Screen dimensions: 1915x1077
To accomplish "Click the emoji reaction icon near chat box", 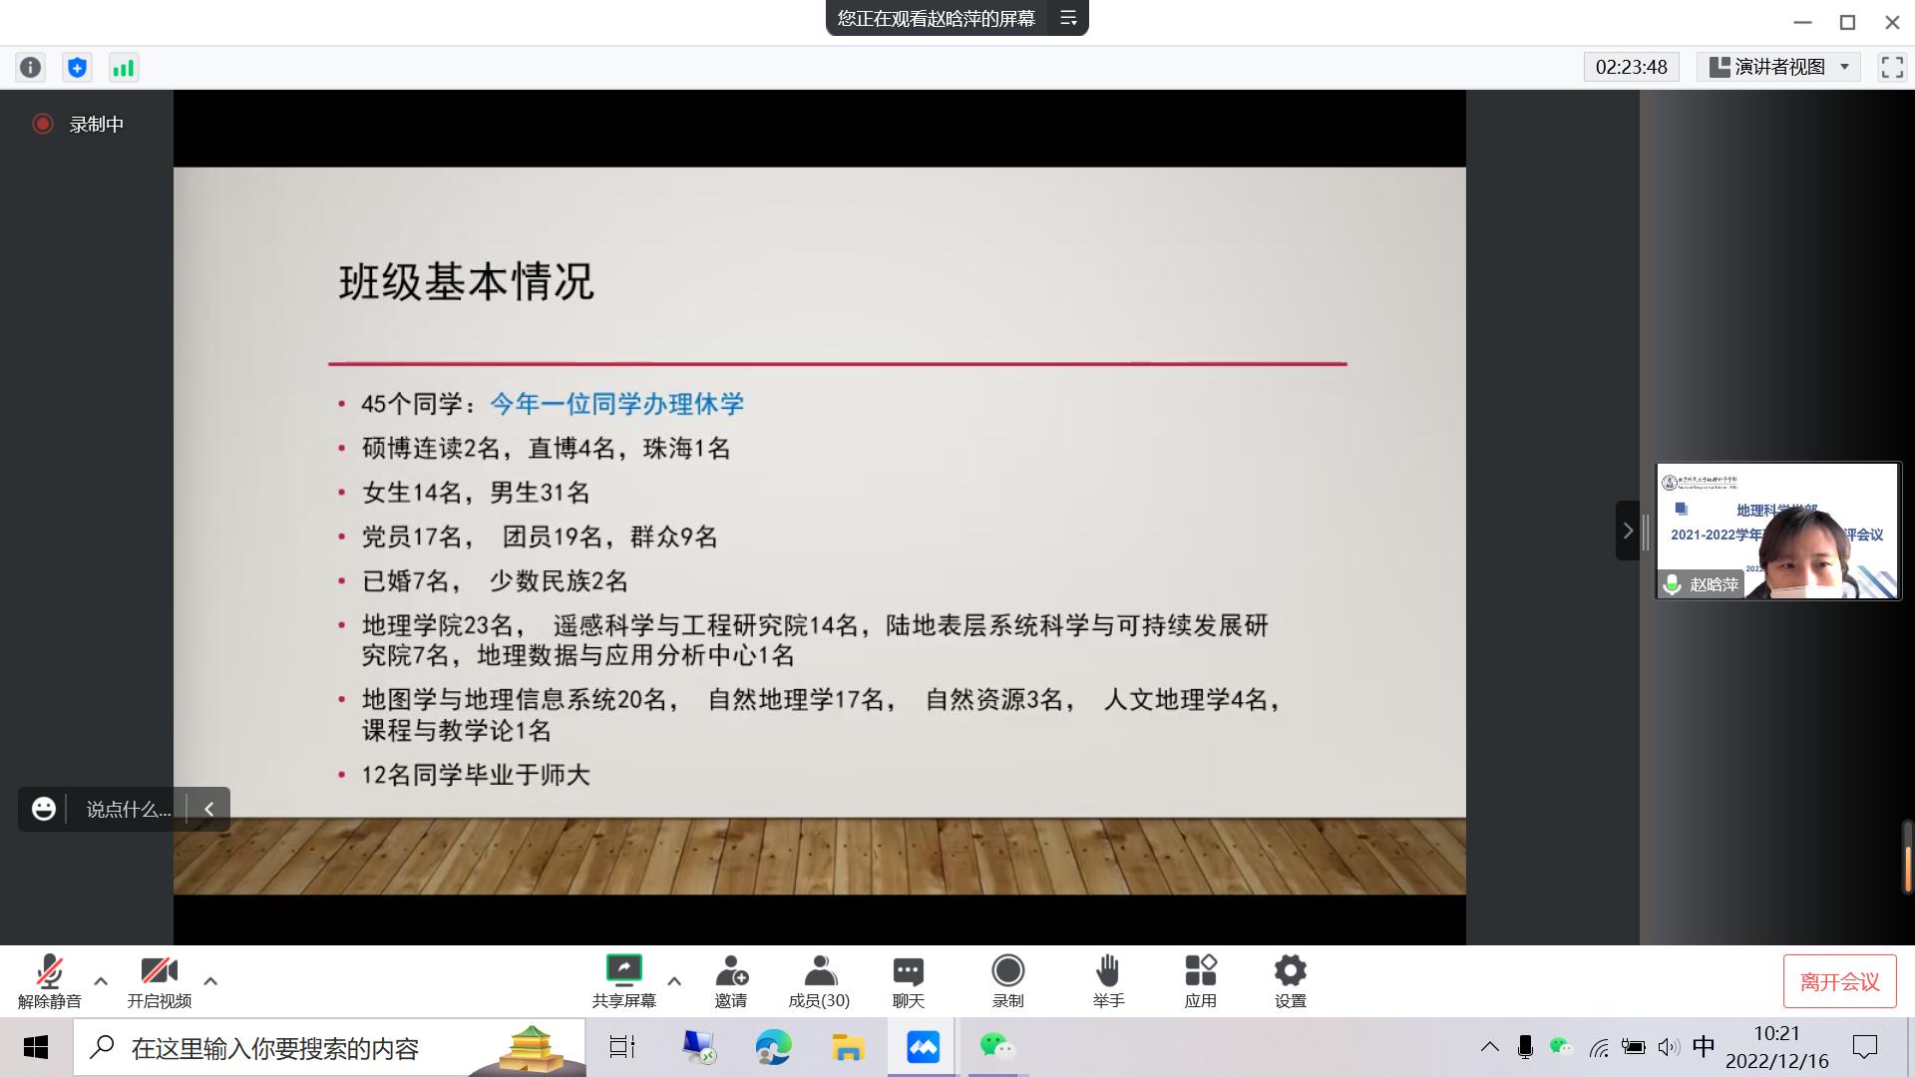I will [x=43, y=809].
